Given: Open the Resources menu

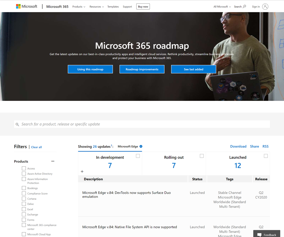Looking at the screenshot, I should tap(96, 6).
